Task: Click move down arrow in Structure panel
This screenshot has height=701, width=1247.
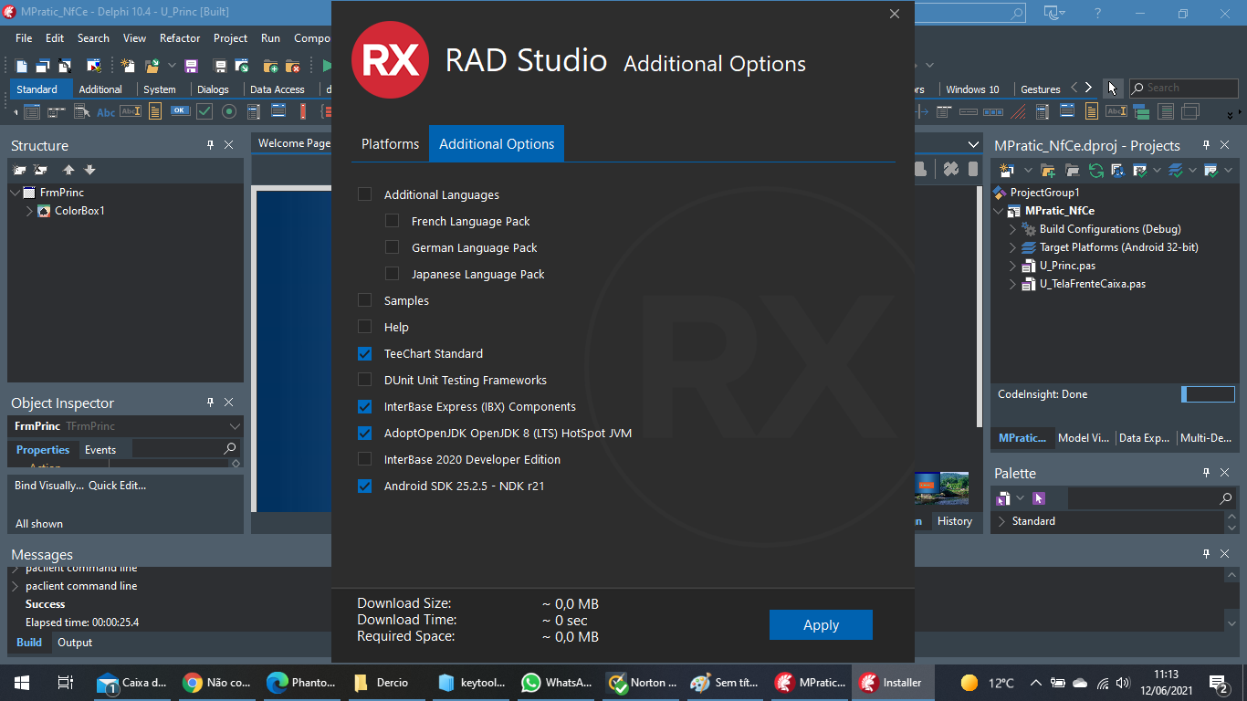Action: point(89,170)
